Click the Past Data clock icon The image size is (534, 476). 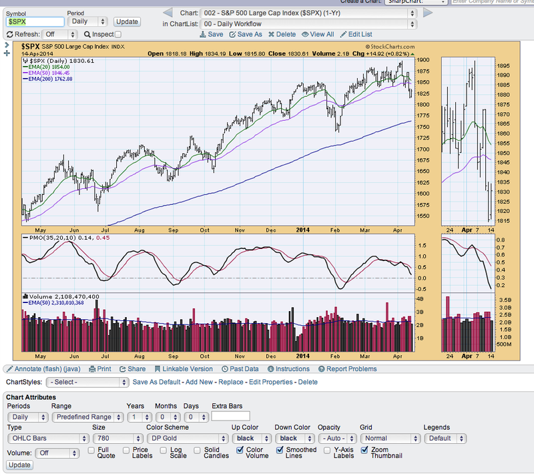pos(225,369)
